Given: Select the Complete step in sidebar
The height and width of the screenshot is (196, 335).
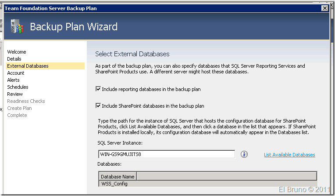Looking at the screenshot, I should click(17, 115).
